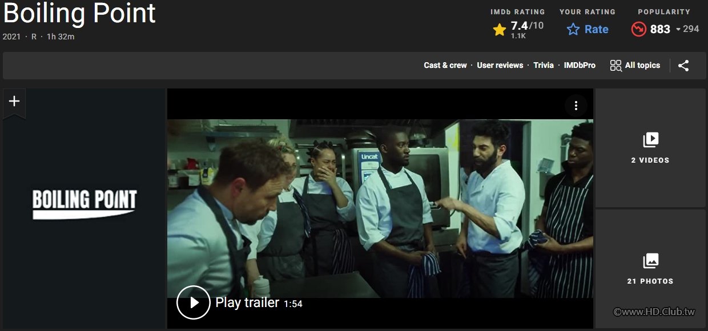Click the 1h 32m runtime text
Viewport: 708px width, 331px height.
pos(61,37)
